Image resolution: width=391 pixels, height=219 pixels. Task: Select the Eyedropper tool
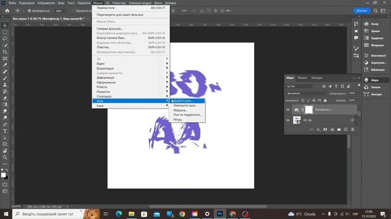[5, 65]
